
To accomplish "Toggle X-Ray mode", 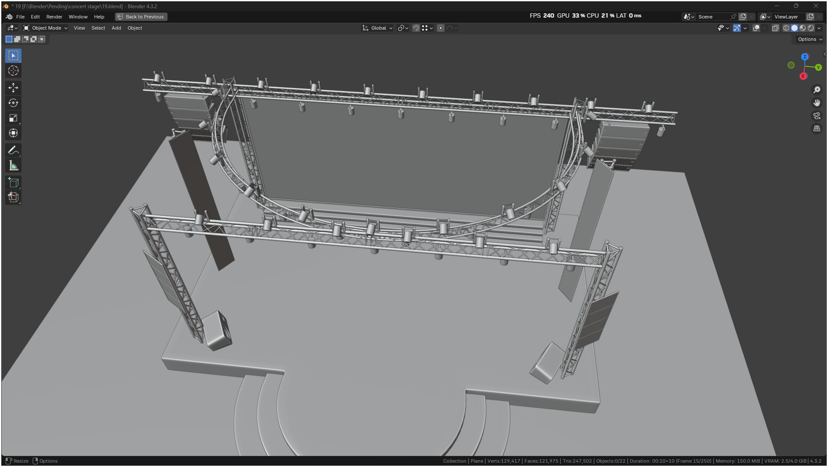I will [x=776, y=28].
